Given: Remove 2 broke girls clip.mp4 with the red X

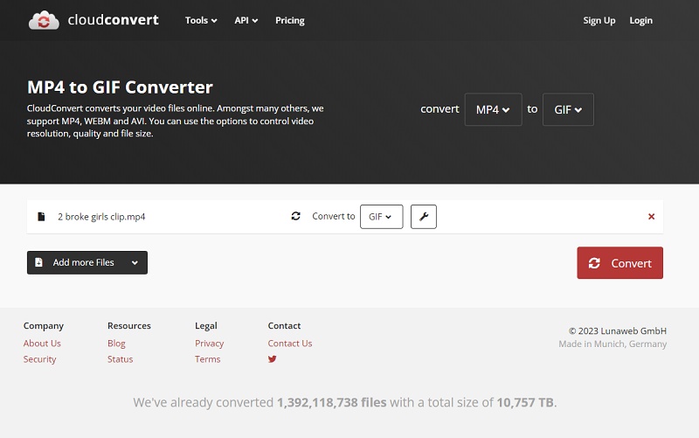Looking at the screenshot, I should click(x=651, y=216).
